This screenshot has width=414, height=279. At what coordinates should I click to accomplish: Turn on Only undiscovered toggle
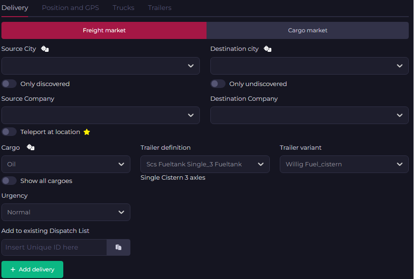[218, 84]
